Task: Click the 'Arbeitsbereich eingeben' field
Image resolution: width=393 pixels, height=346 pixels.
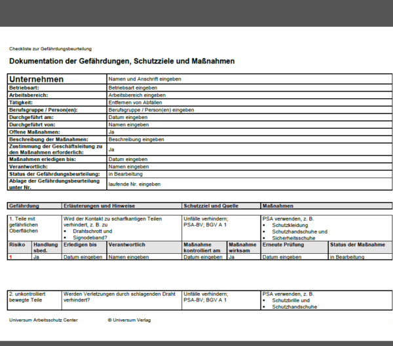Action: point(137,95)
